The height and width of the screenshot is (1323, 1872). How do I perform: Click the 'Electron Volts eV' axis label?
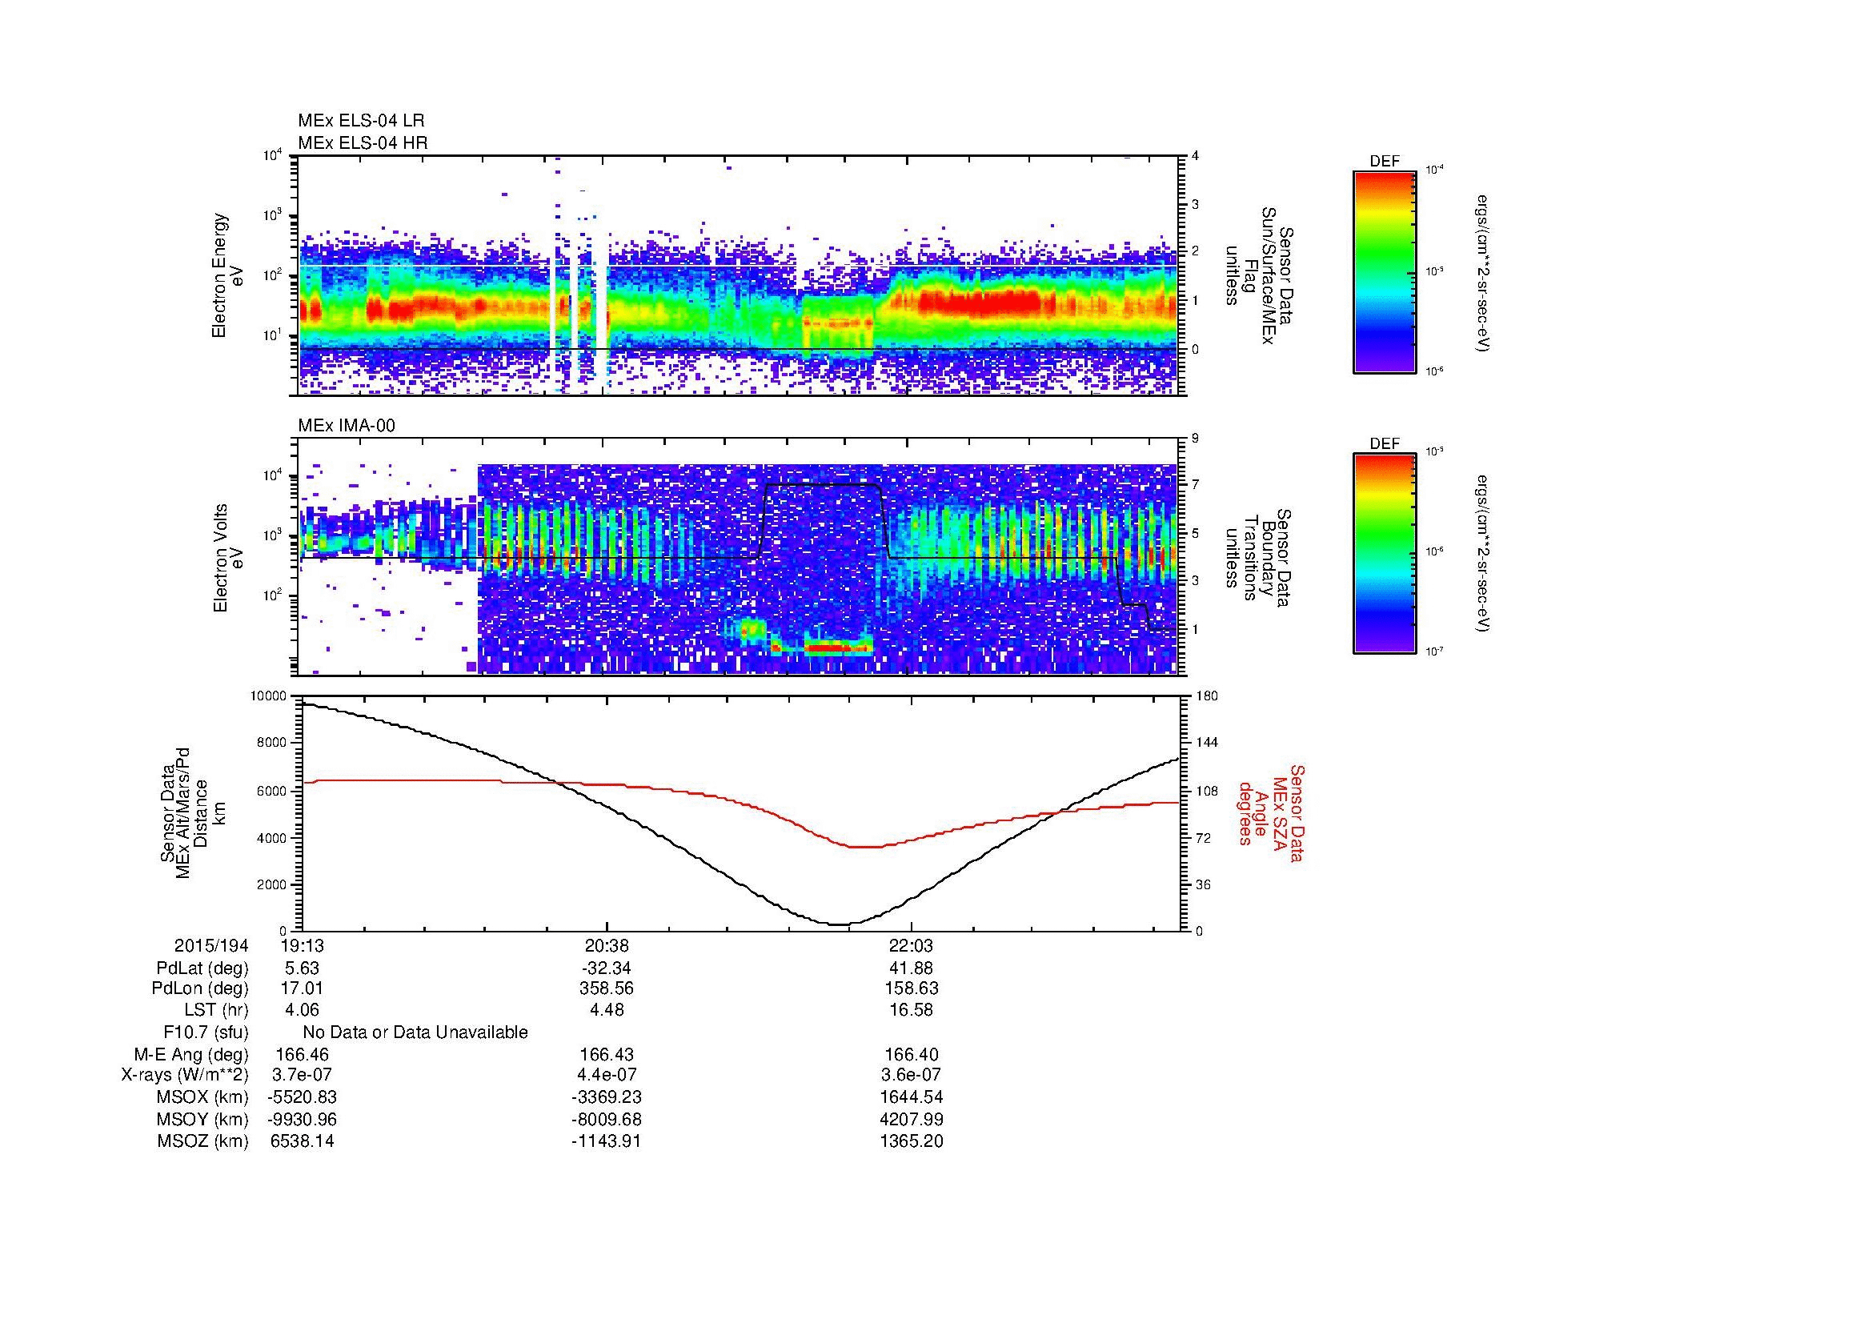click(228, 558)
